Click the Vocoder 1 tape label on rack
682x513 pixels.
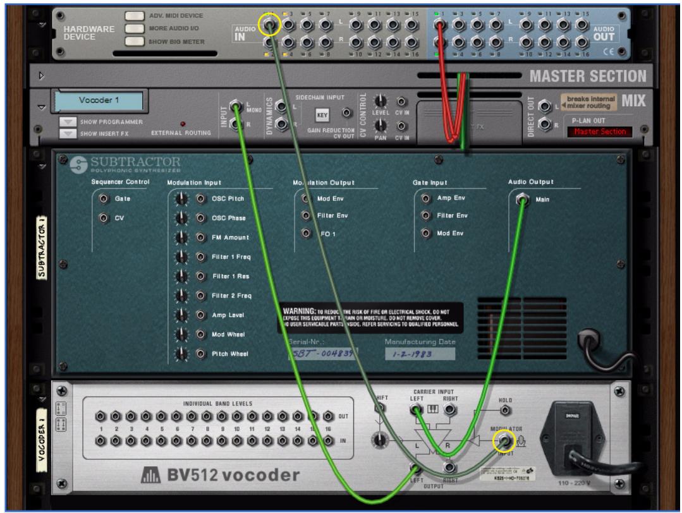[42, 440]
